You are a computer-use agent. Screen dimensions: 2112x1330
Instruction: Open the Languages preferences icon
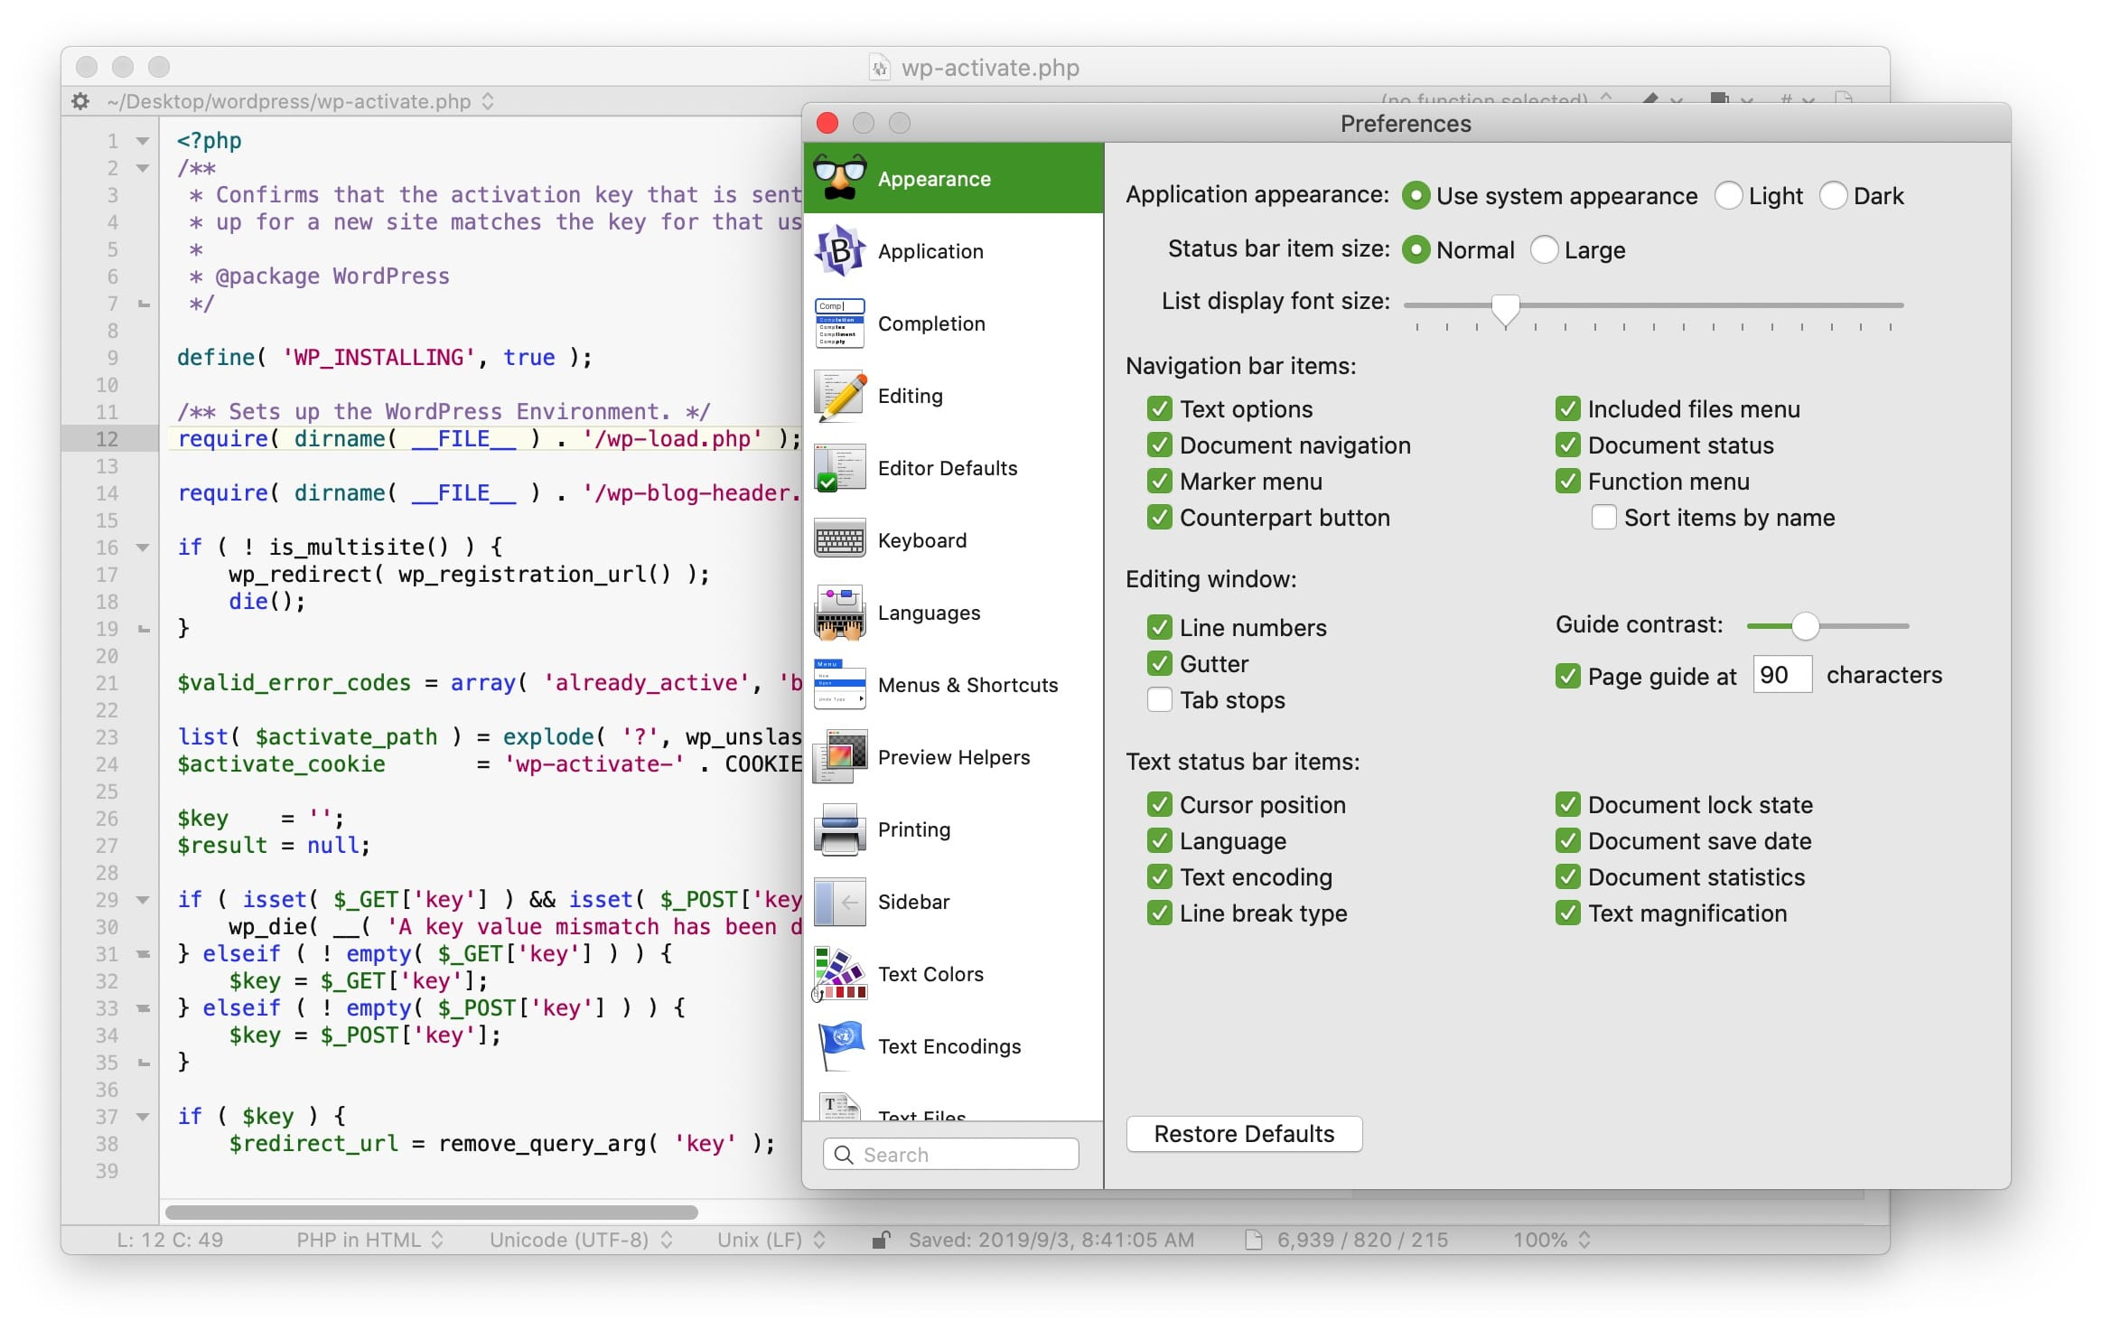(x=840, y=613)
